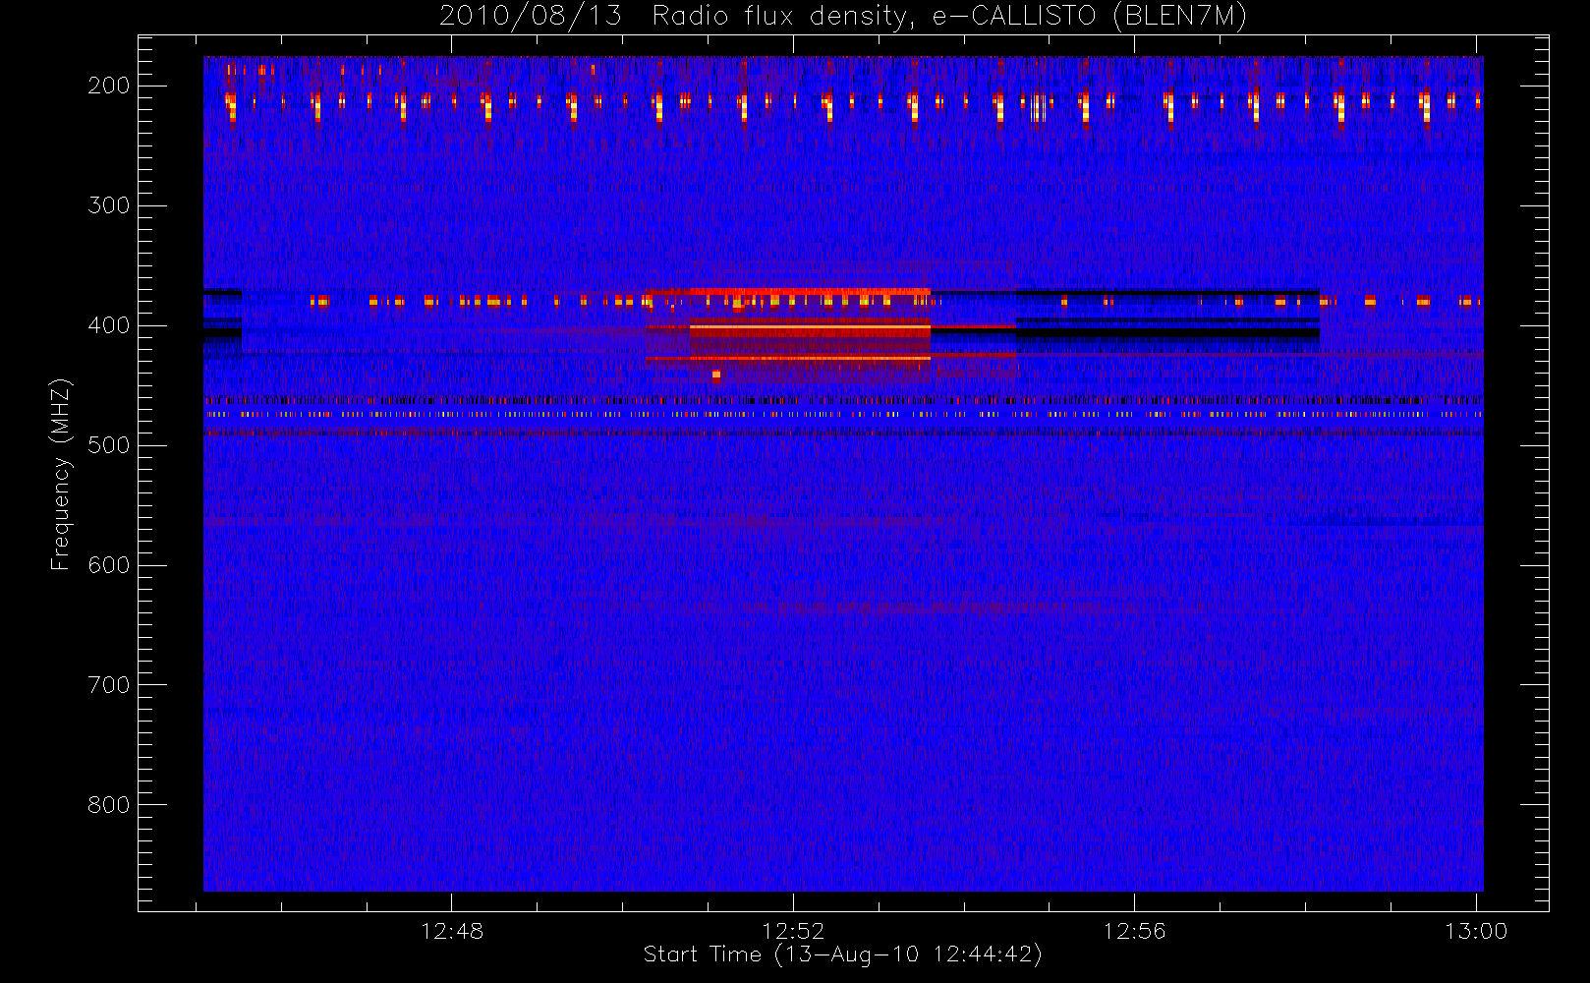Image resolution: width=1590 pixels, height=983 pixels.
Task: Select the 400 frequency tick label
Action: pos(108,325)
